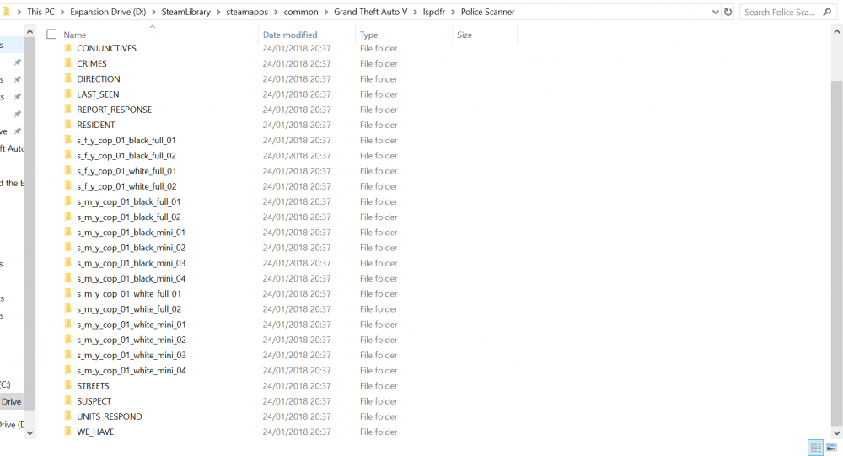The height and width of the screenshot is (456, 843).
Task: Switch to details view layout icon
Action: coord(815,448)
